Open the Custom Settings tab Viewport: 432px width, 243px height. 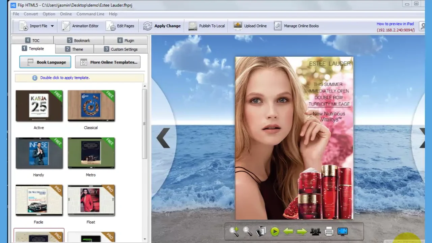pyautogui.click(x=120, y=49)
